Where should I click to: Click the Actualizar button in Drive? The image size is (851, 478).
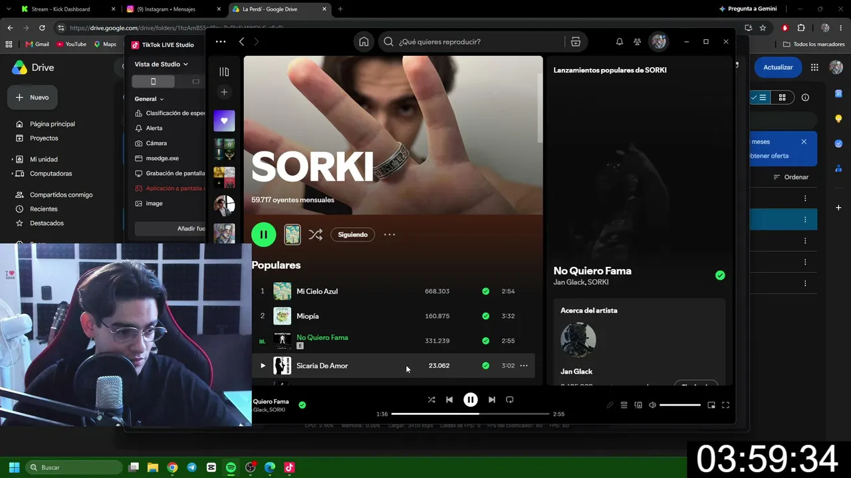tap(778, 67)
